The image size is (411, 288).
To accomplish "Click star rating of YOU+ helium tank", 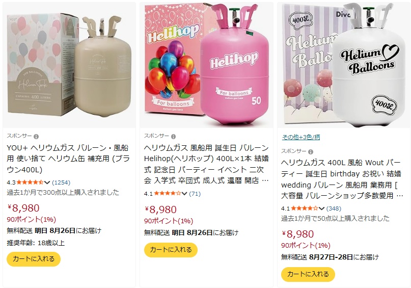I will 30,182.
